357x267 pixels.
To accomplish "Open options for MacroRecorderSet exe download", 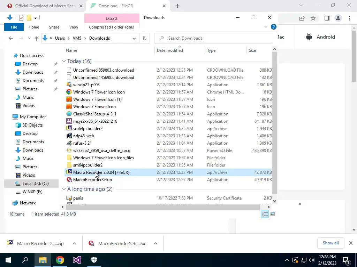I will coord(155,243).
